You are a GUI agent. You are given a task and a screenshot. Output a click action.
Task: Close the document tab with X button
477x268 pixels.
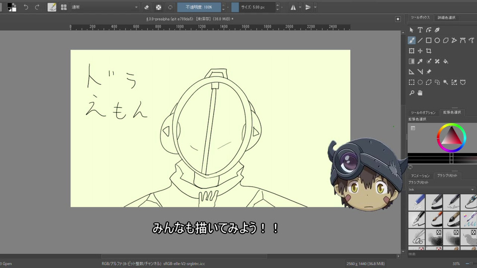point(397,19)
